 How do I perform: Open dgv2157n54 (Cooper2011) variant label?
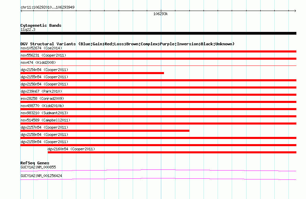point(44,127)
